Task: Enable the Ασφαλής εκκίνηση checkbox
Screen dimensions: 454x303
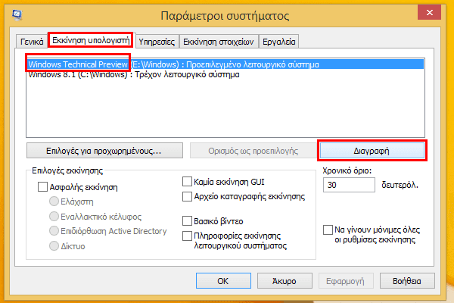Action: click(42, 187)
